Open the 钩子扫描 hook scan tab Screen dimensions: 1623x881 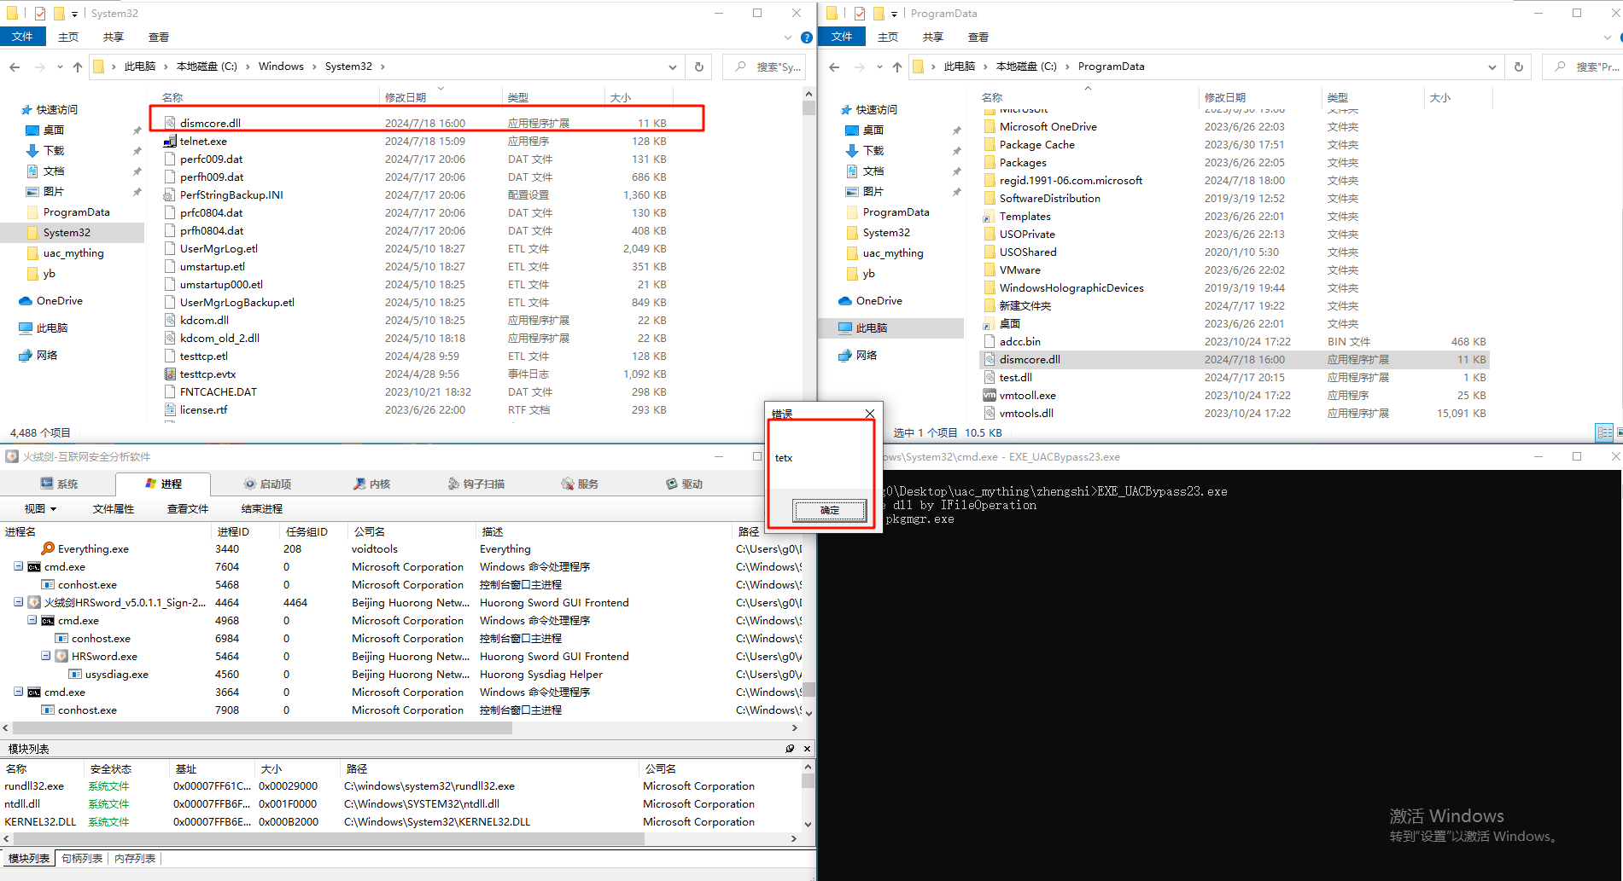click(476, 484)
